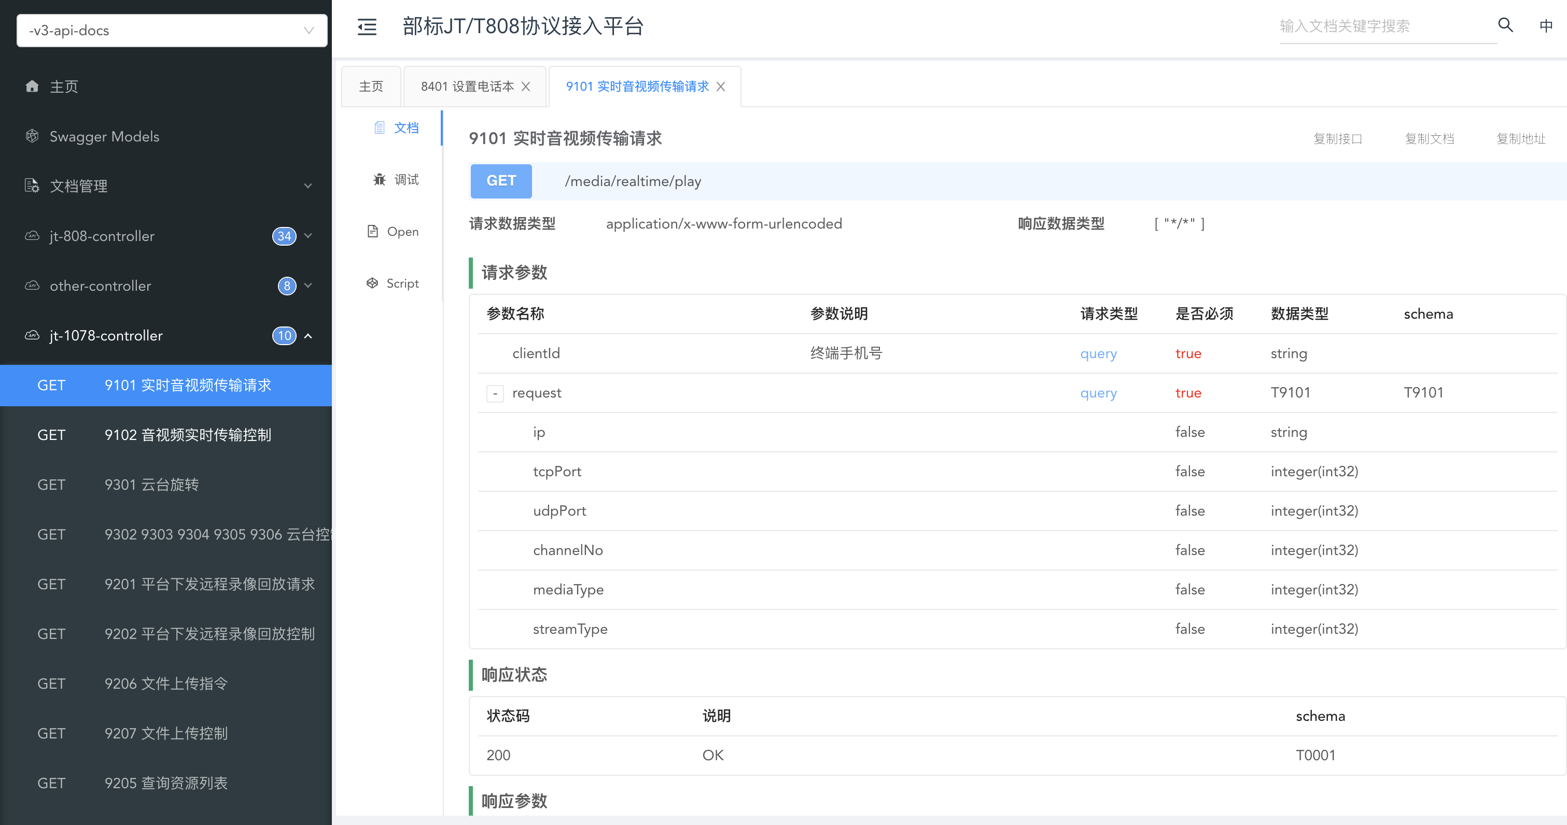
Task: Click the tcpPort parameter name
Action: tap(557, 472)
